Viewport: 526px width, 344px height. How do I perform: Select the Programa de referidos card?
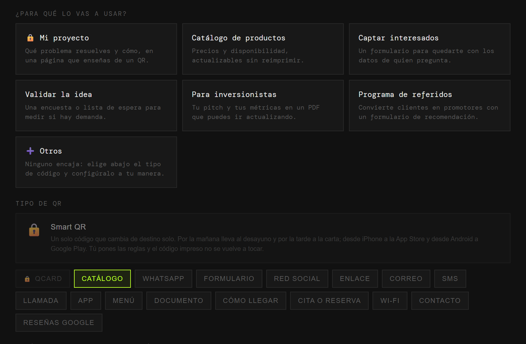[x=430, y=105]
